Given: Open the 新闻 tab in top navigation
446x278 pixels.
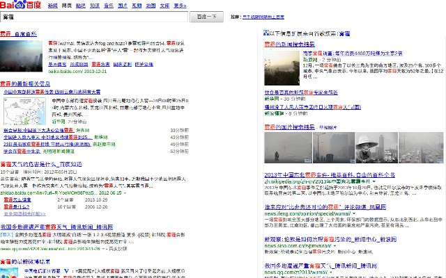Looking at the screenshot, I should [53, 6].
